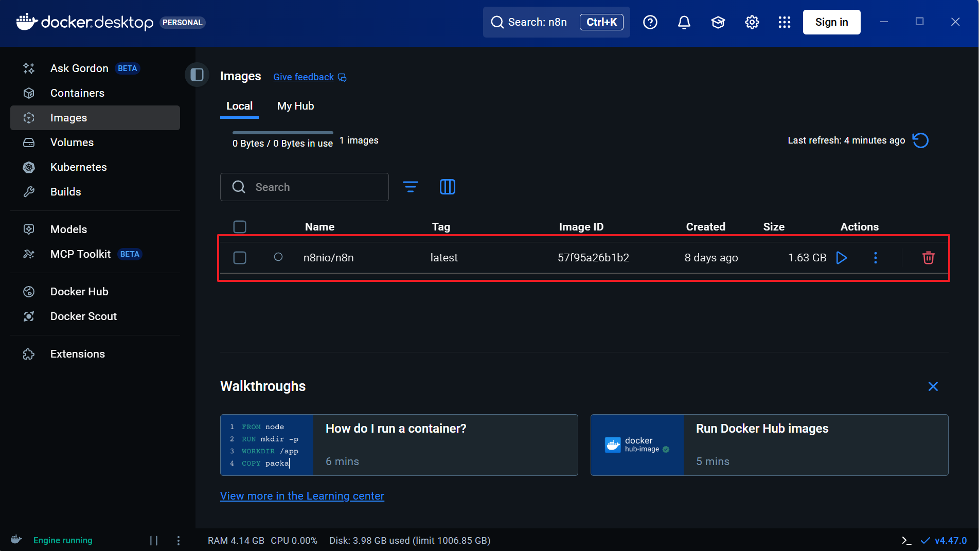The image size is (979, 551).
Task: Switch to the My Hub tab
Action: (295, 106)
